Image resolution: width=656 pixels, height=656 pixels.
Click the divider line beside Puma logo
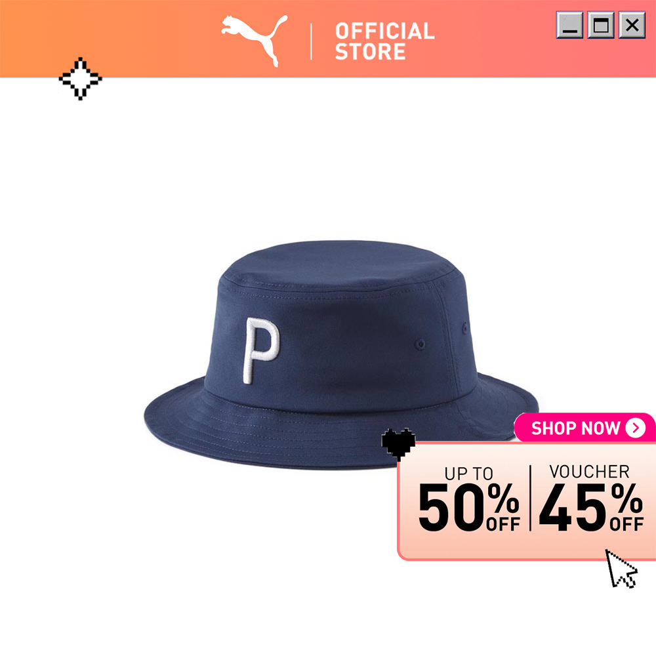311,41
